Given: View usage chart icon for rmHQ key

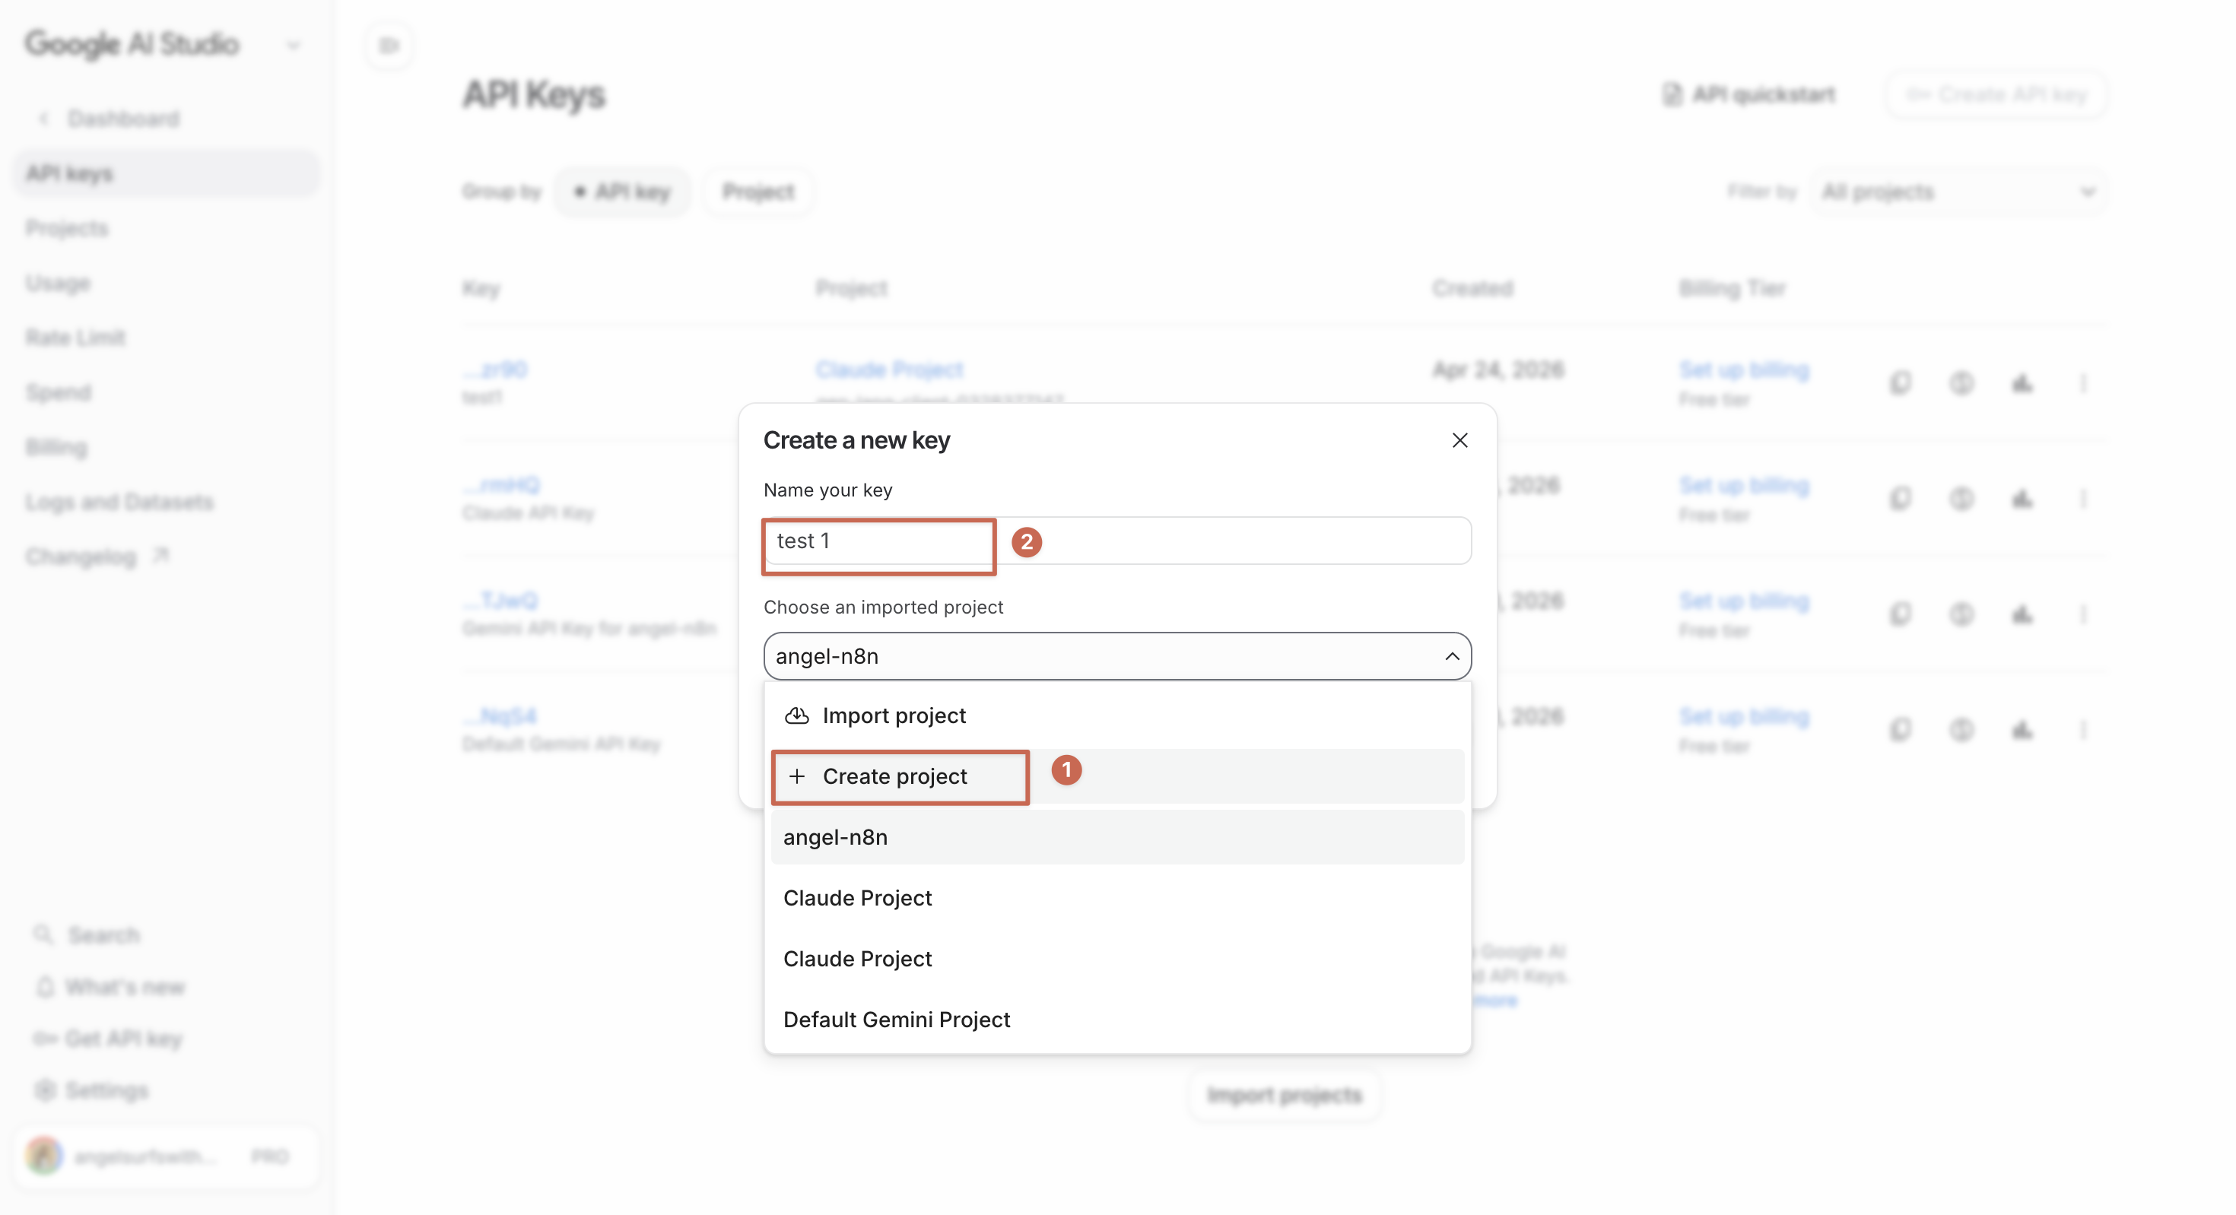Looking at the screenshot, I should point(2022,498).
